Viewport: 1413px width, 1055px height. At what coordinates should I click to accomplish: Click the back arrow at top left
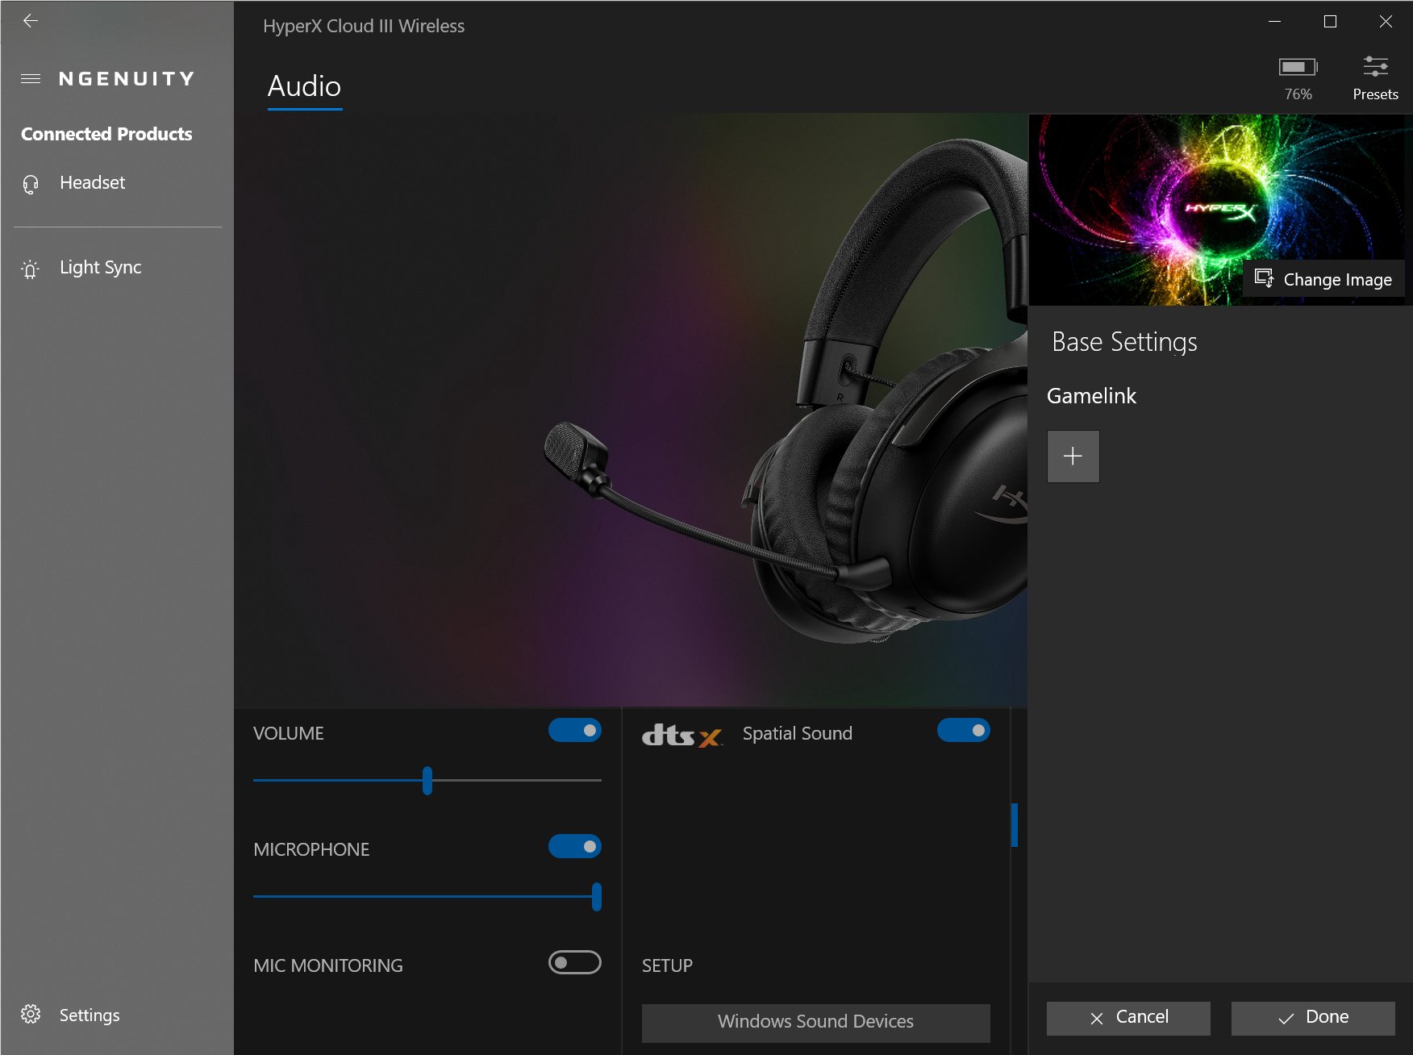point(31,21)
